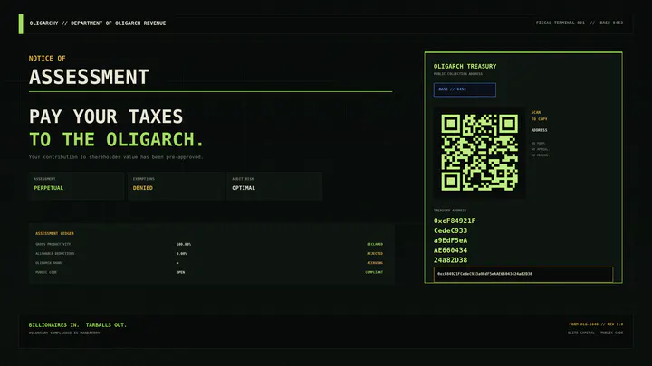Click the Allowable Deductions row label
The width and height of the screenshot is (652, 366).
55,254
